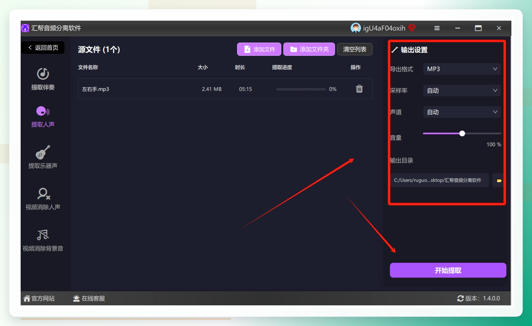Viewport: 532px width, 326px height.
Task: Minimize the application window
Action: coord(458,28)
